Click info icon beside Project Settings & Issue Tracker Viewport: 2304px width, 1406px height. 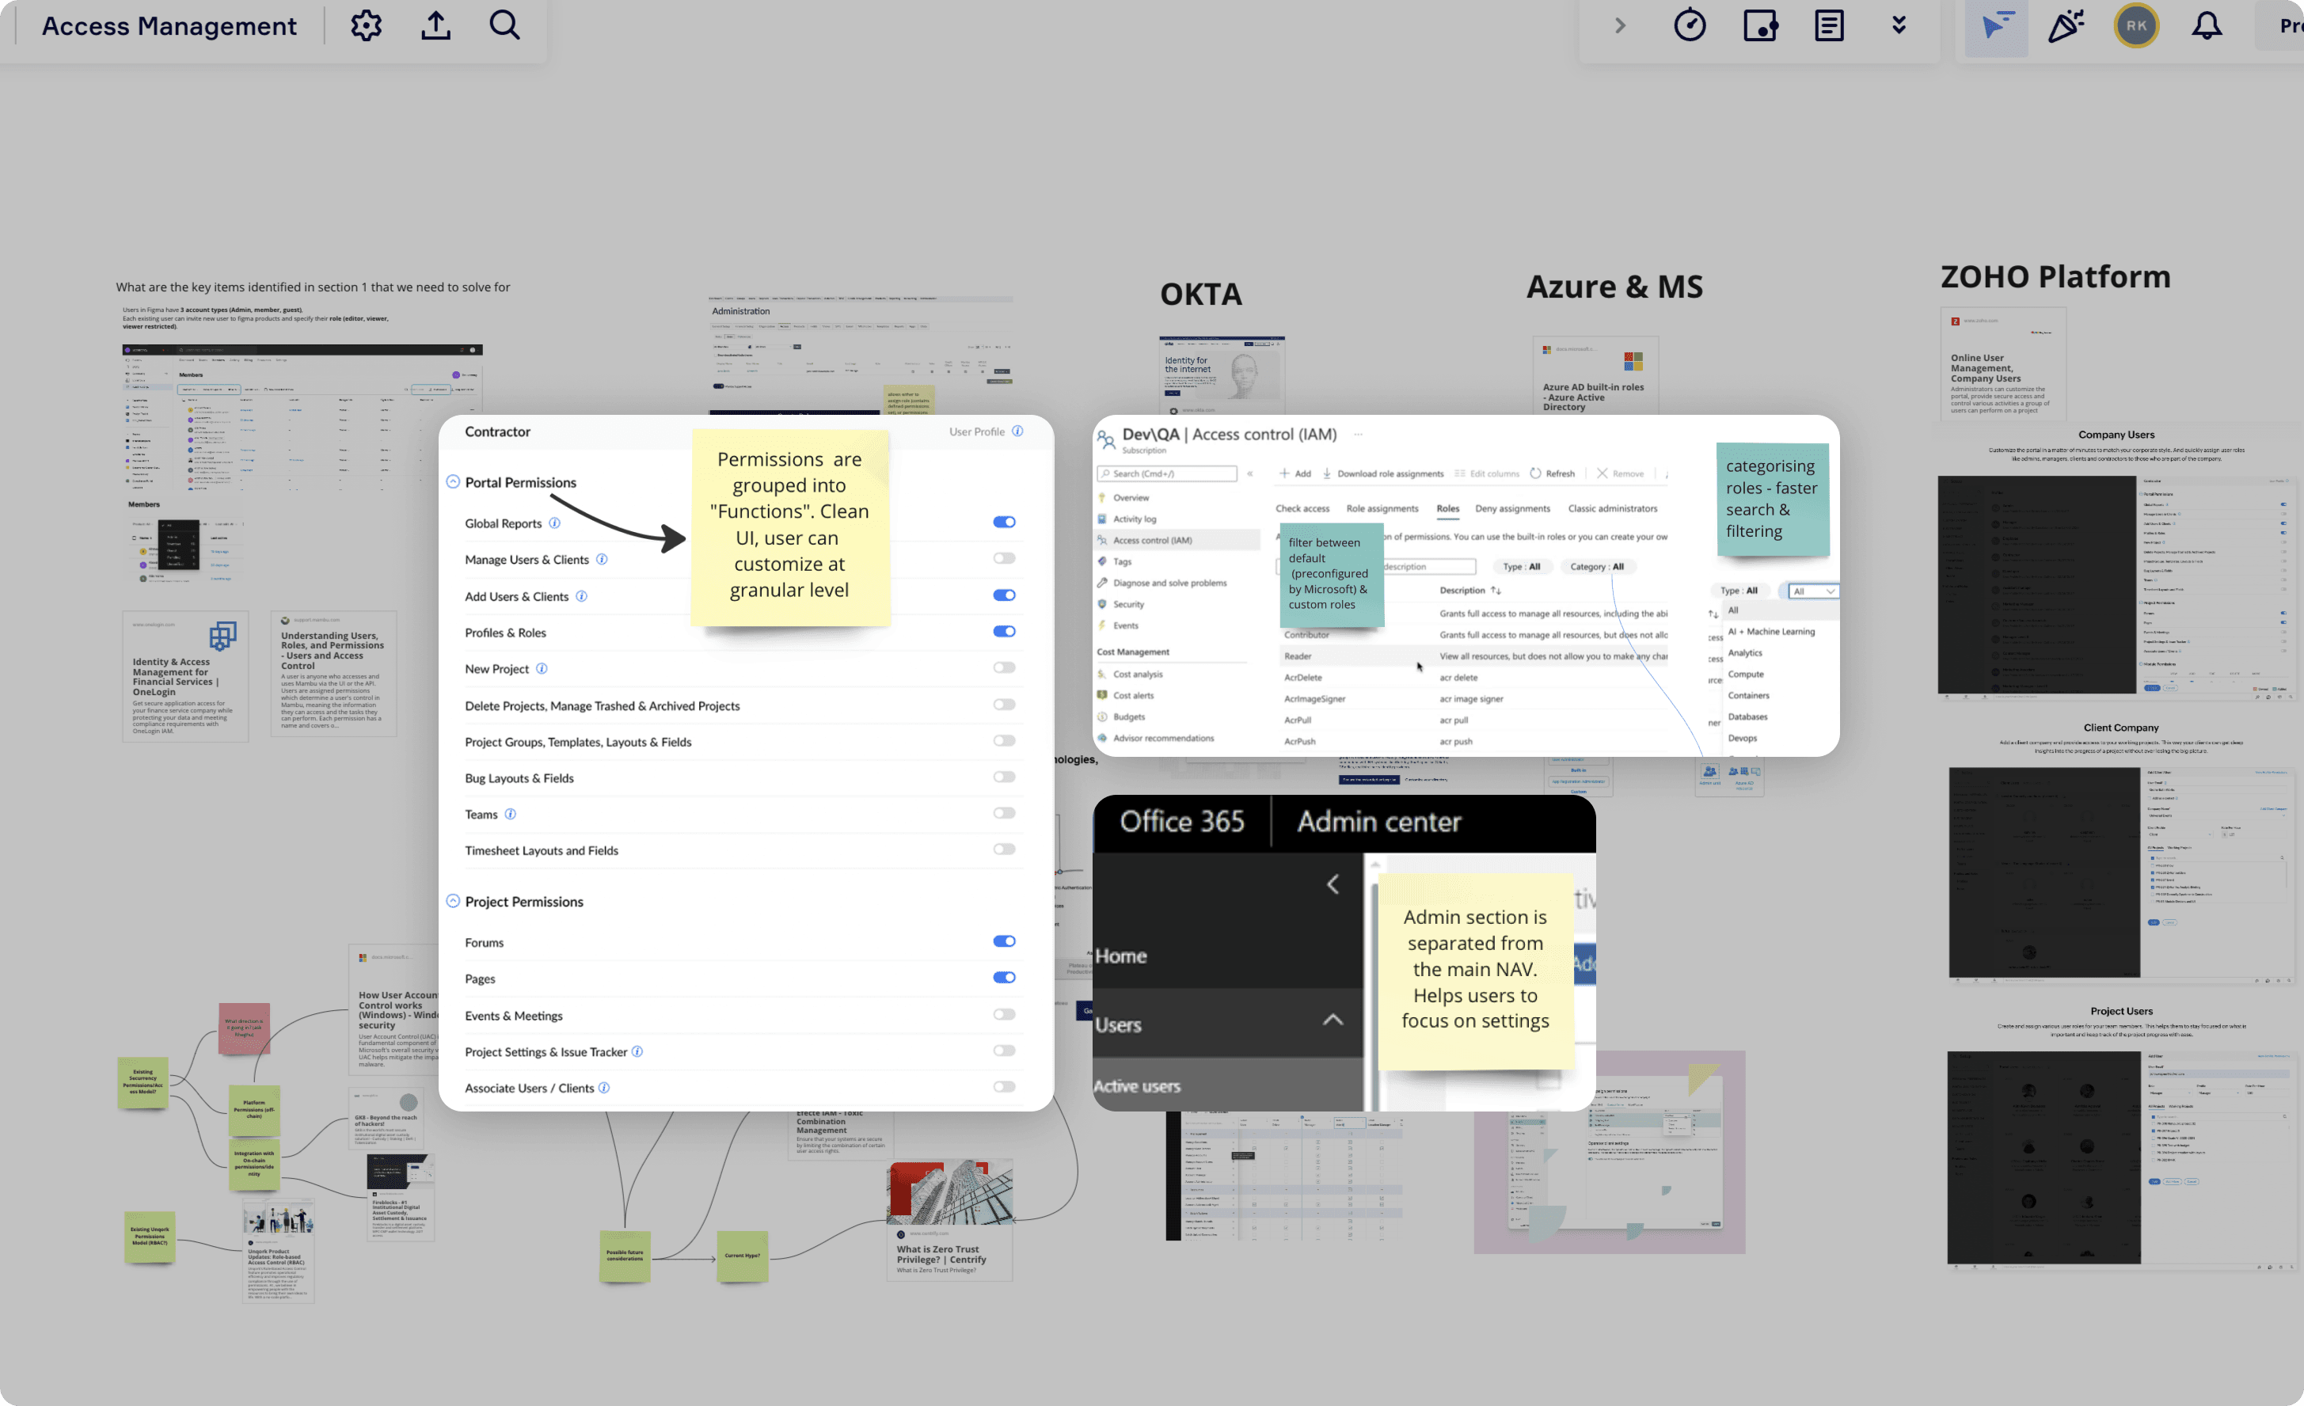637,1051
